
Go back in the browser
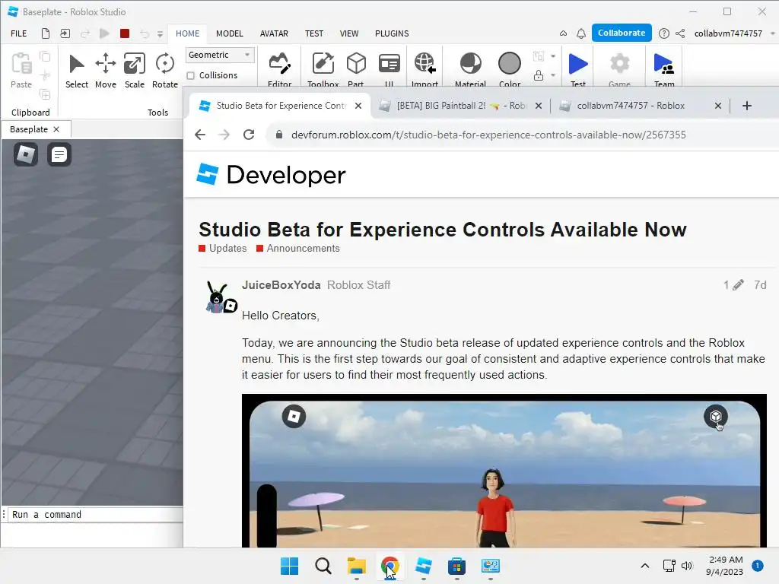[x=200, y=135]
